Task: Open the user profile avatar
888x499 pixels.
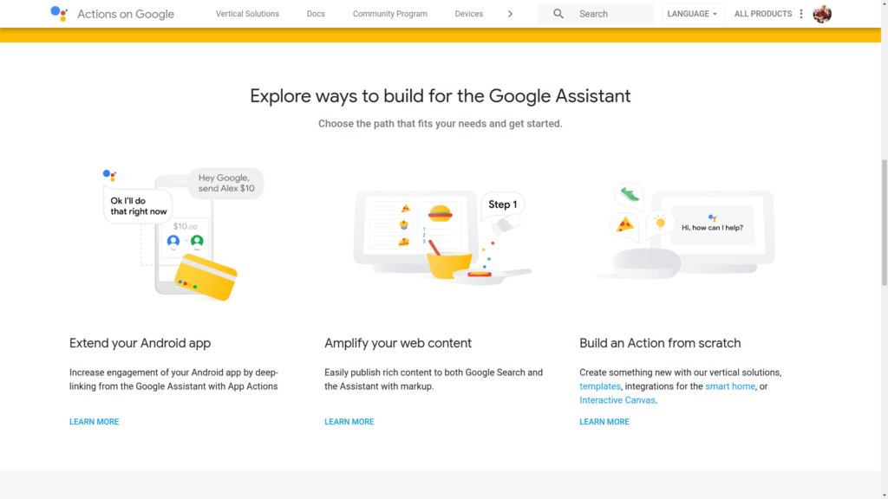Action: (822, 14)
